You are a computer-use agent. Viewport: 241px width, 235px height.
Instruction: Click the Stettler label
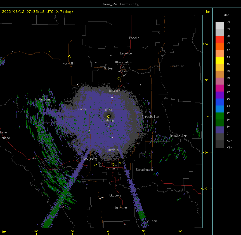pyautogui.click(x=177, y=66)
